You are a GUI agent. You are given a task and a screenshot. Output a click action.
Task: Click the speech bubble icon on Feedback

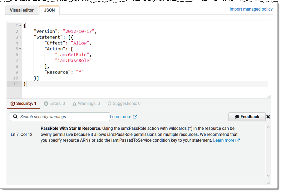click(x=237, y=117)
